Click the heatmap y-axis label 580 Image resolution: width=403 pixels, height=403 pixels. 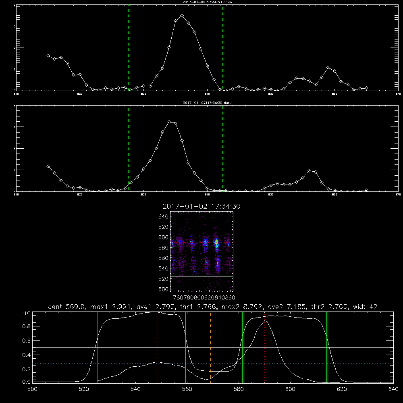(164, 248)
